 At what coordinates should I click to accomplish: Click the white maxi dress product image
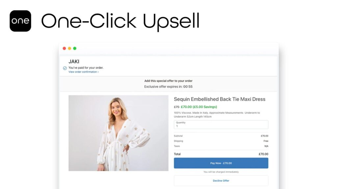118,133
